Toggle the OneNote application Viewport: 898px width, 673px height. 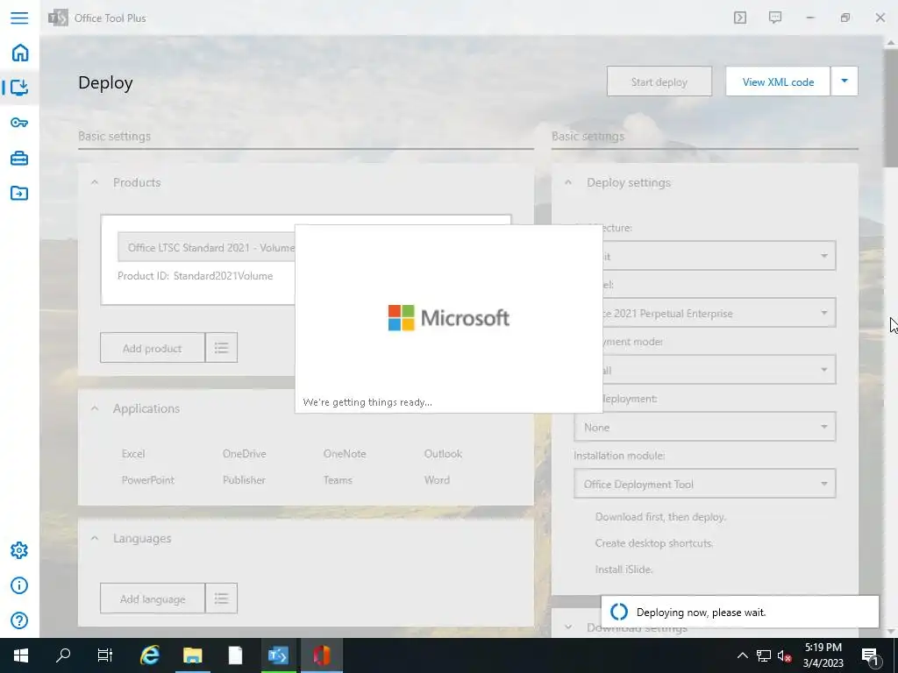point(344,454)
